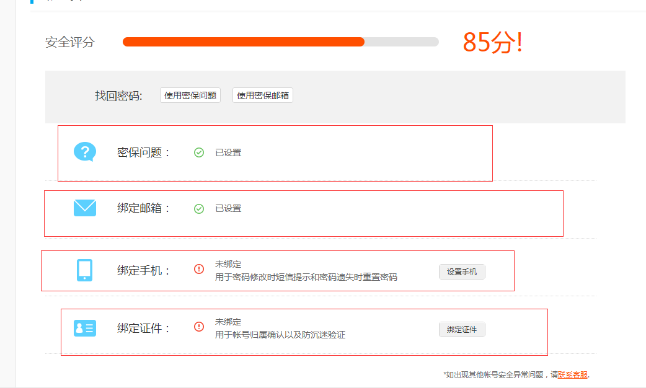Open the 联系客服 link

point(573,375)
